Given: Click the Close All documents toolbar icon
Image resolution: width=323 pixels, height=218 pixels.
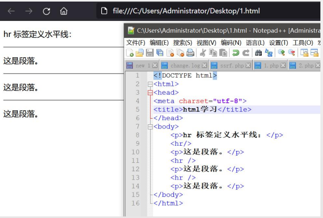Looking at the screenshot, I should (180, 53).
